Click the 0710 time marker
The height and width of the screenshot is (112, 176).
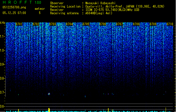coord(170,24)
